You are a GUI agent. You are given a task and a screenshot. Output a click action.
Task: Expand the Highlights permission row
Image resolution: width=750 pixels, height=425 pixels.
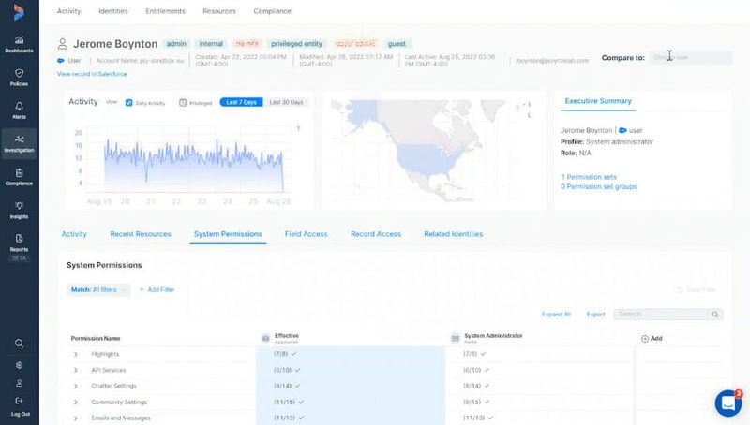(76, 354)
